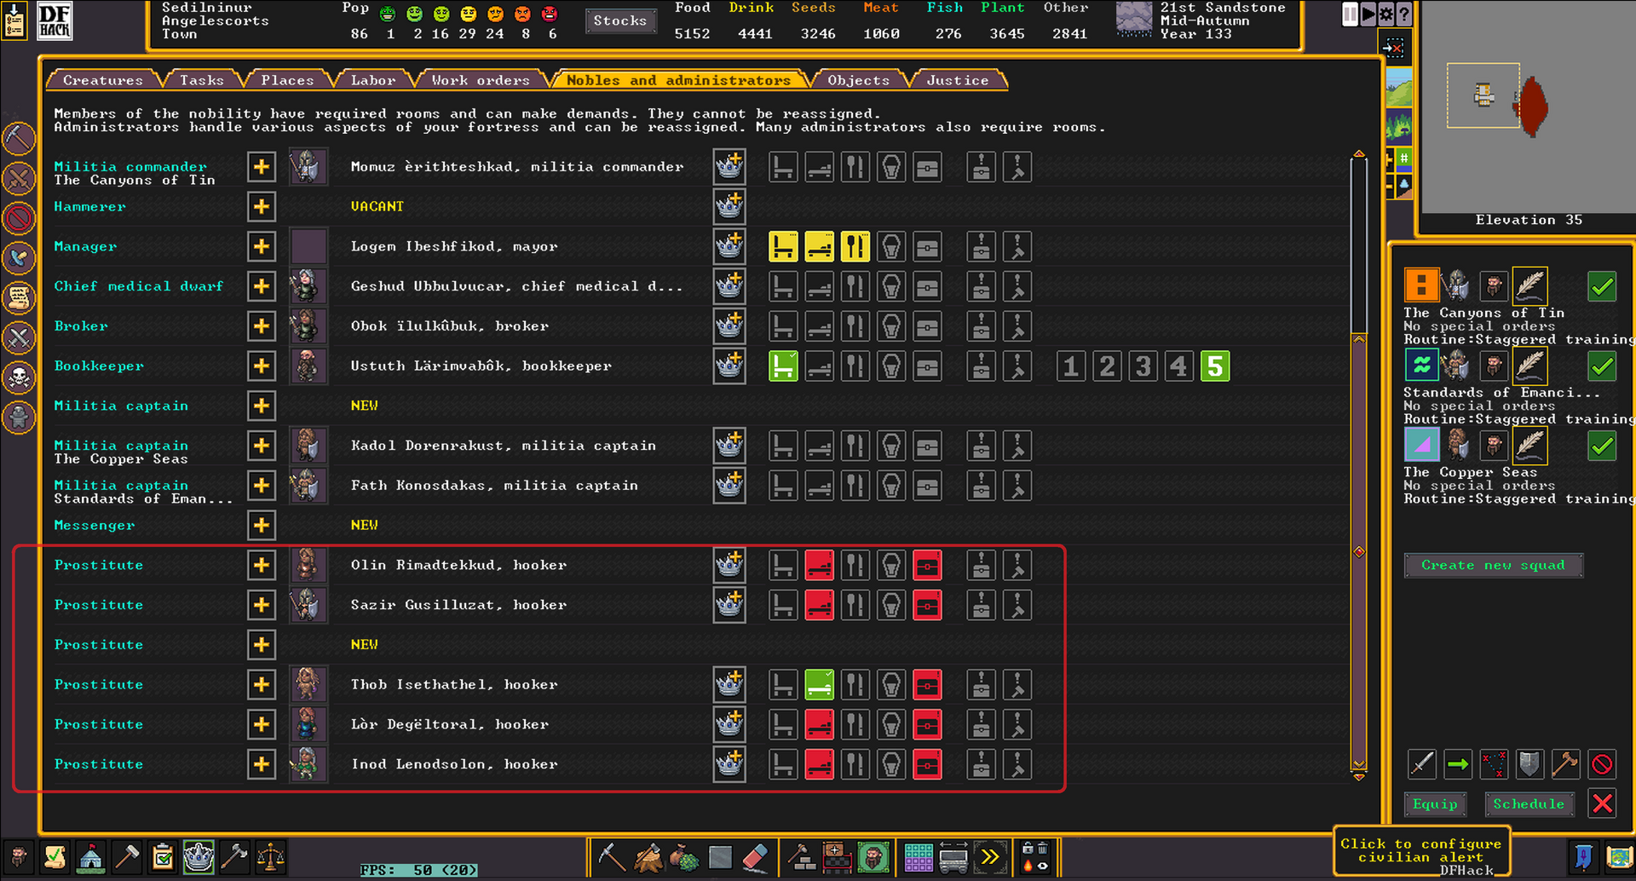
Task: Open the scales of justice icon
Action: [270, 856]
